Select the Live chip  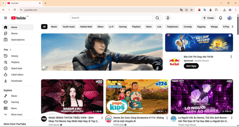pyautogui.click(x=159, y=27)
